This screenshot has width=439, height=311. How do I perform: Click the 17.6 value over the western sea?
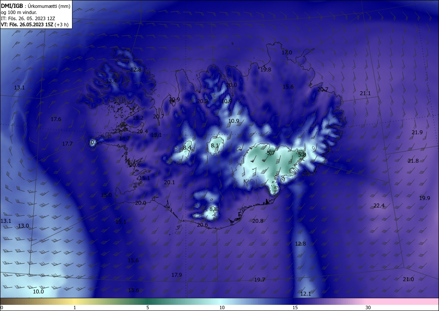56,119
